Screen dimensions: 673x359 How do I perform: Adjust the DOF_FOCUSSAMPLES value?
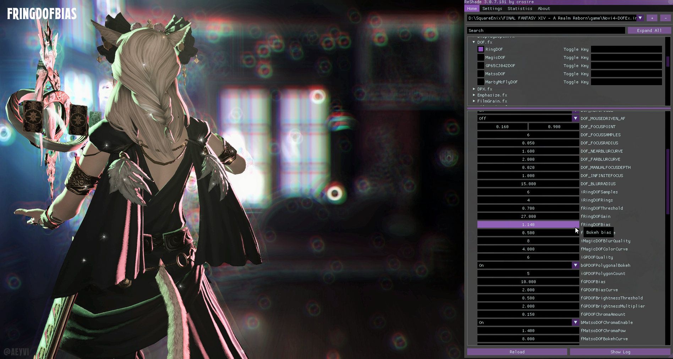(x=528, y=135)
